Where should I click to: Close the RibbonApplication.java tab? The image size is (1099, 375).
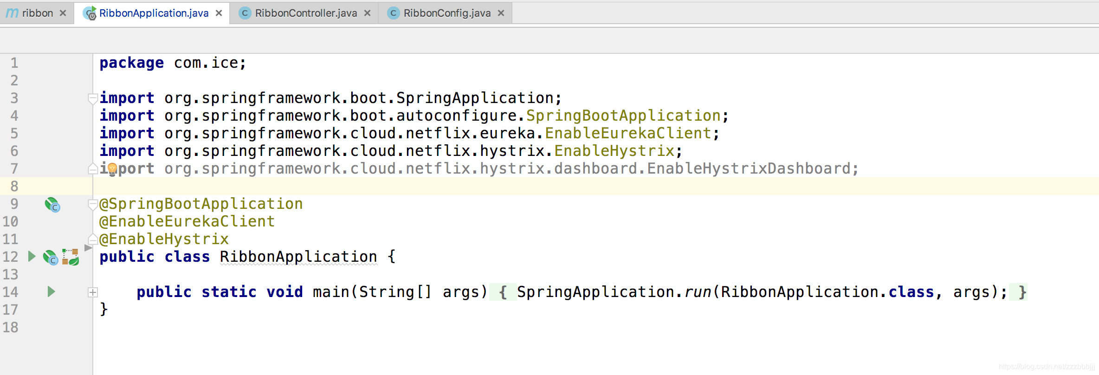(219, 13)
